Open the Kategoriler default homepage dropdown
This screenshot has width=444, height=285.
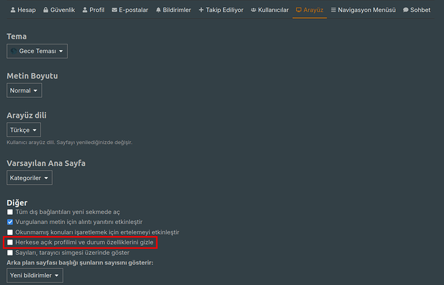pyautogui.click(x=30, y=178)
